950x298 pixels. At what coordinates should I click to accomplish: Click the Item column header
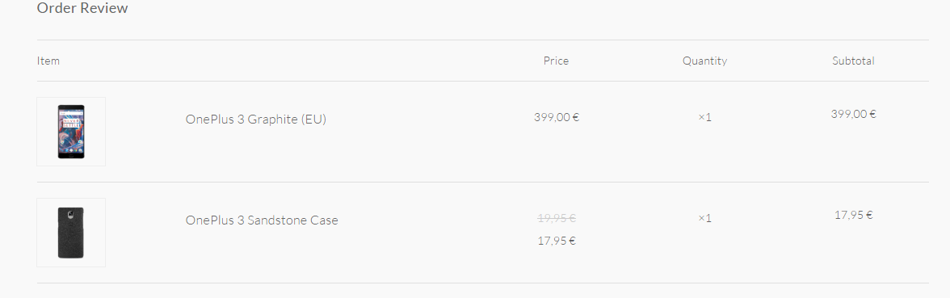pos(48,61)
